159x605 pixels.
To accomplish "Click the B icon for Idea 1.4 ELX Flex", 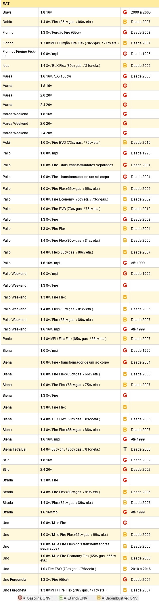I will 125,65.
